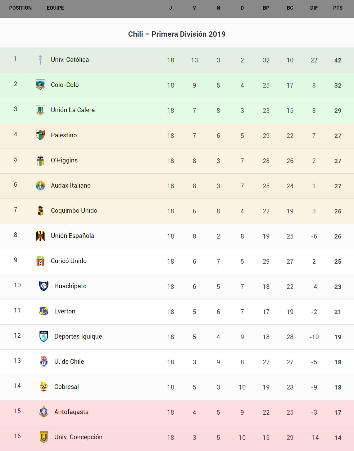Open the Cobresal team name link
Screen dimensions: 354x451
[66, 387]
